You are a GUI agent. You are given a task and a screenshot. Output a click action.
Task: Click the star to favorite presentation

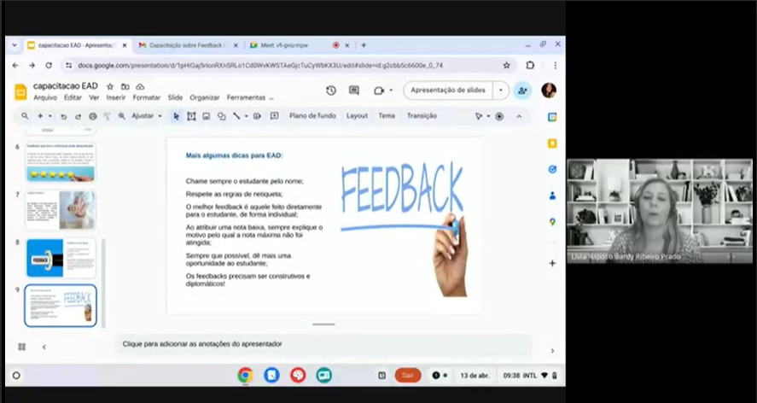click(110, 86)
